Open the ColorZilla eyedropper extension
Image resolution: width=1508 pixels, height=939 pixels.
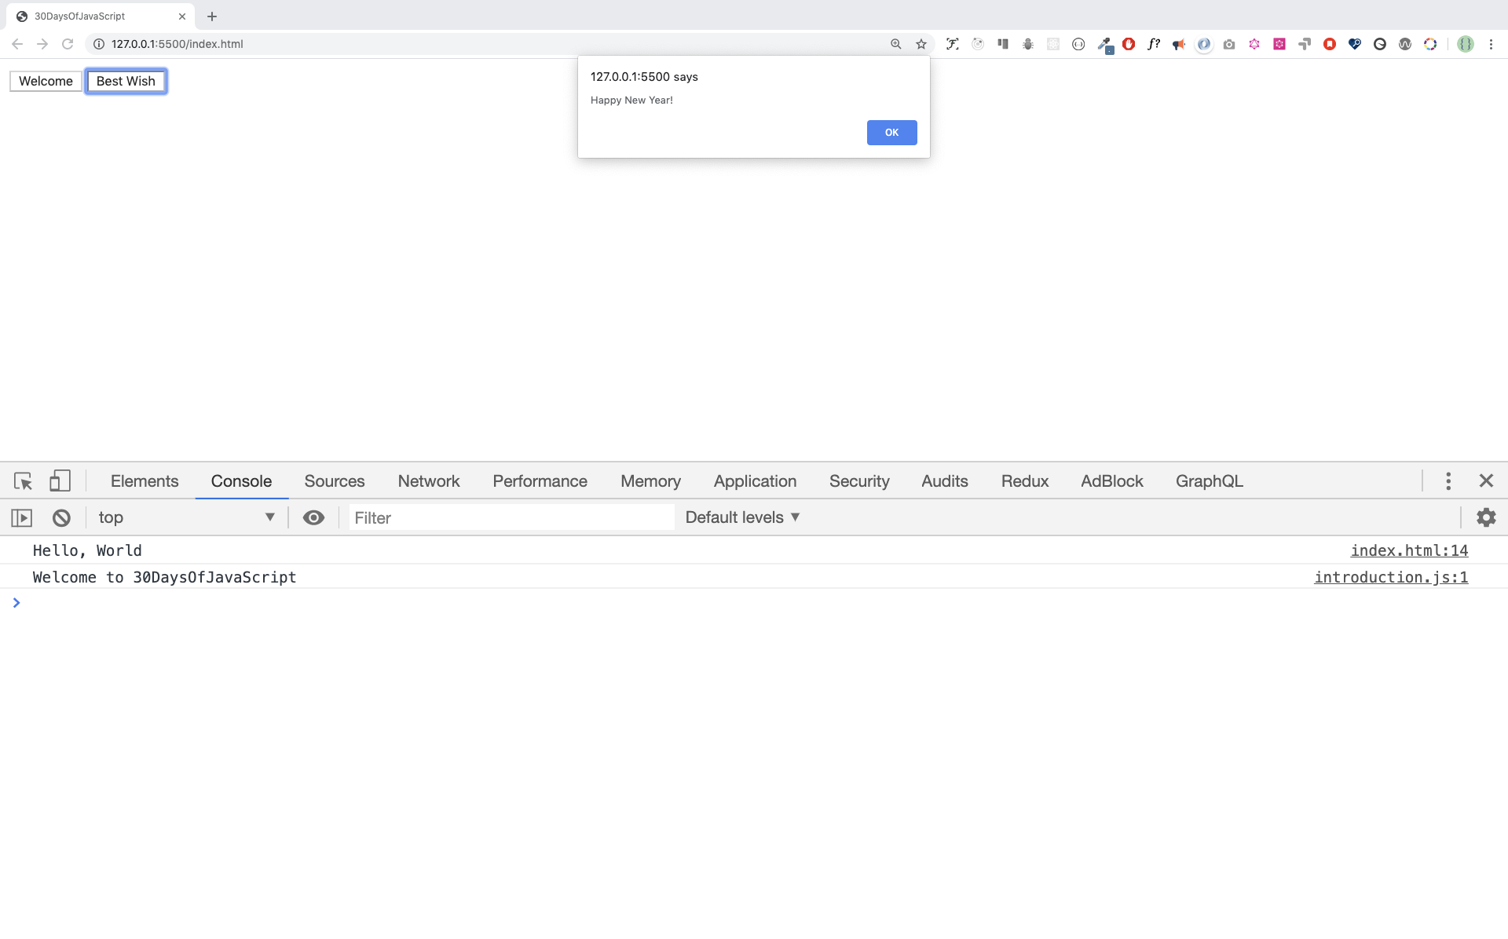(x=1105, y=44)
